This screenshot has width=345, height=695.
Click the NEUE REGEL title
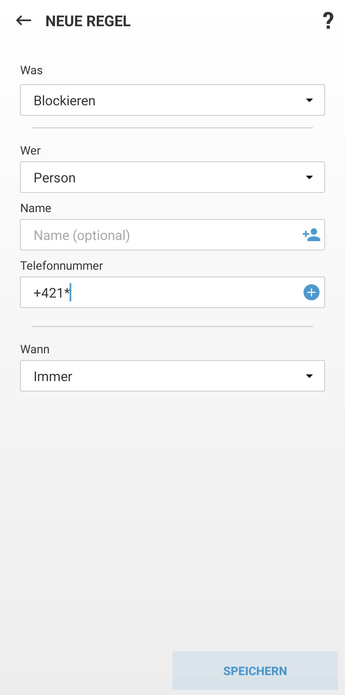(88, 21)
